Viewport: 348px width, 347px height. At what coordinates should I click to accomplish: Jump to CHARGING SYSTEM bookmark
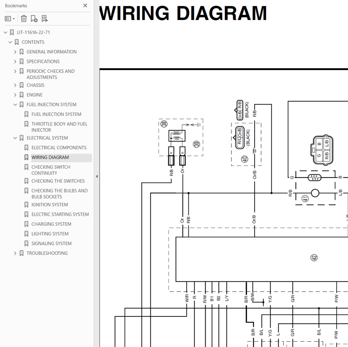pos(52,224)
